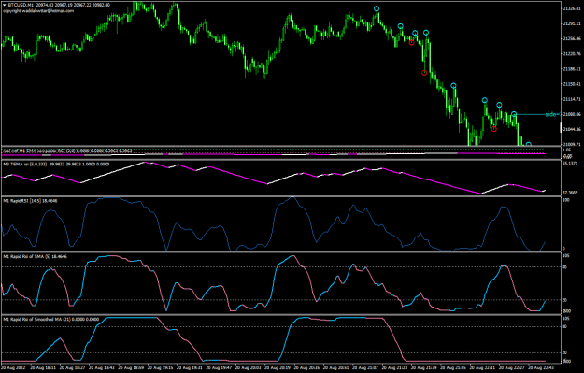
Task: Click the 100 scale value in RapidRSI panel
Action: (x=566, y=200)
